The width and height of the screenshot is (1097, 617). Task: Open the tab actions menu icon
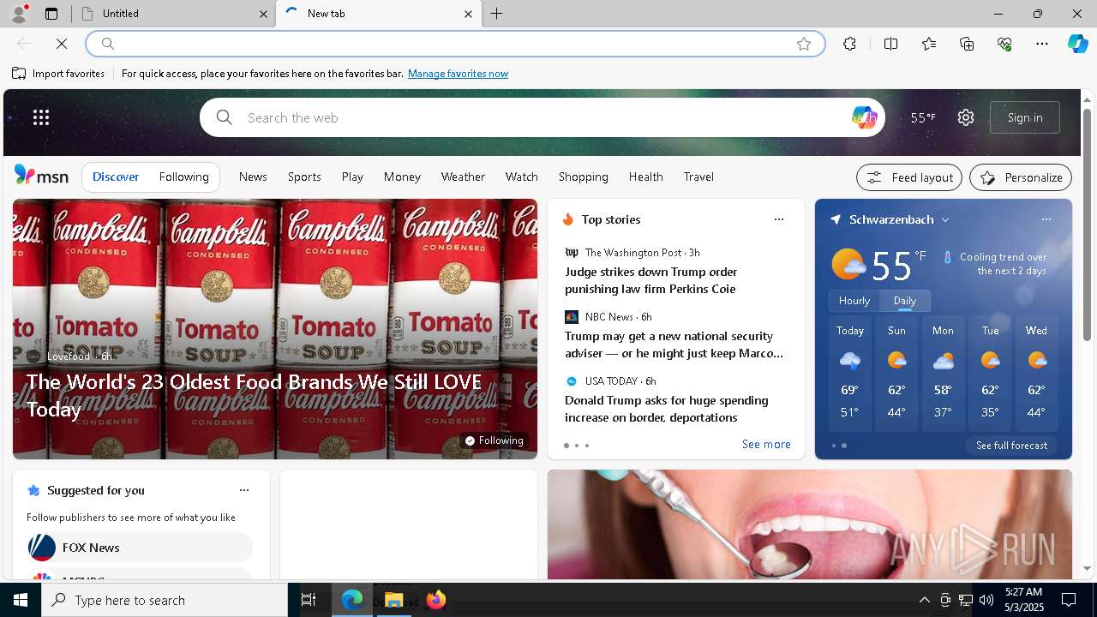pyautogui.click(x=51, y=14)
